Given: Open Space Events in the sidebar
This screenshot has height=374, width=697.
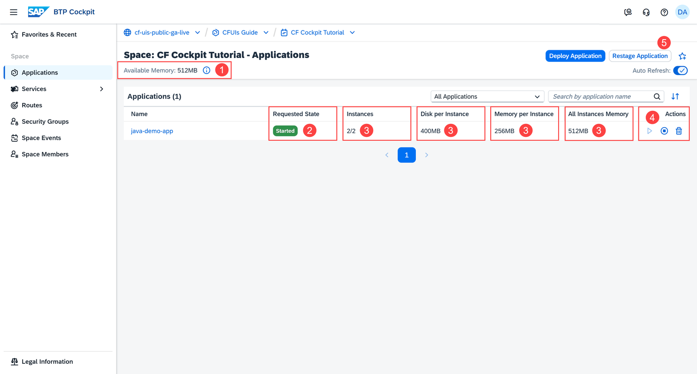Looking at the screenshot, I should pyautogui.click(x=58, y=138).
